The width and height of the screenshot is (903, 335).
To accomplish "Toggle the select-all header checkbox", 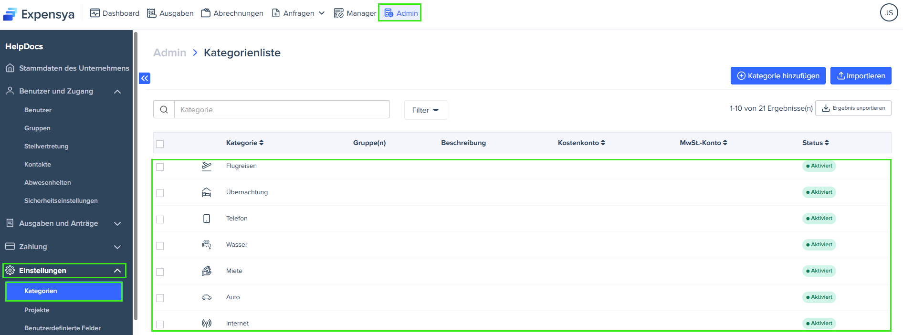I will click(160, 144).
